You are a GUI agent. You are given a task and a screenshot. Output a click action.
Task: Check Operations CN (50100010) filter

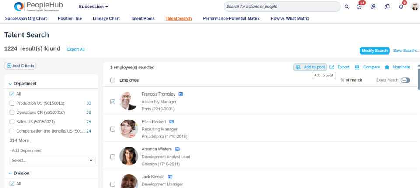(12, 113)
